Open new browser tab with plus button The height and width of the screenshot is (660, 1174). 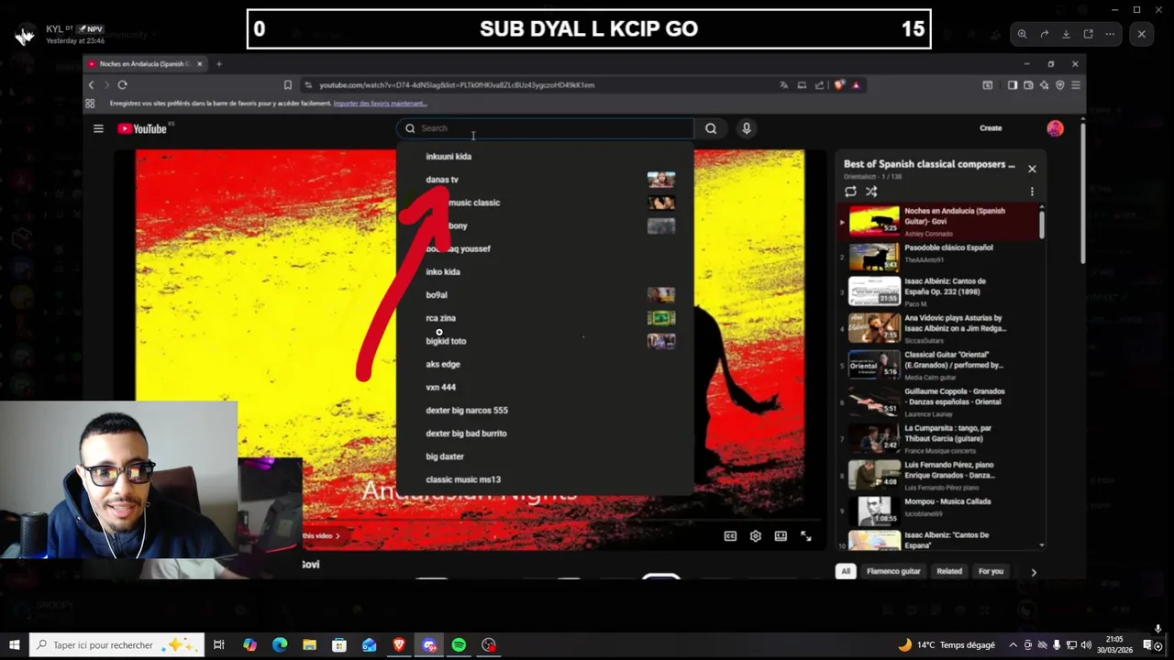pyautogui.click(x=219, y=64)
